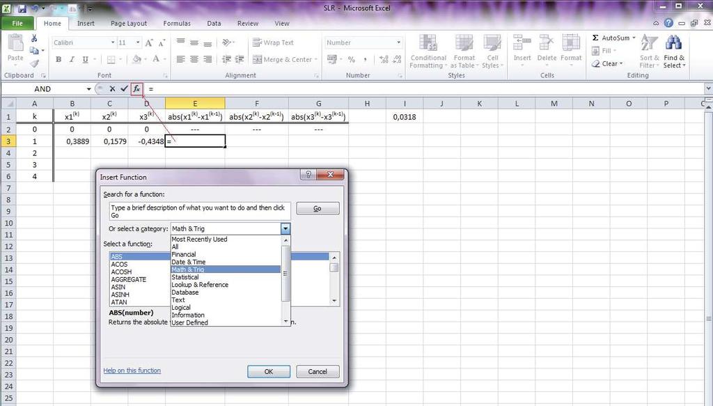Select ACOS in the function list
713x406 pixels.
click(119, 264)
